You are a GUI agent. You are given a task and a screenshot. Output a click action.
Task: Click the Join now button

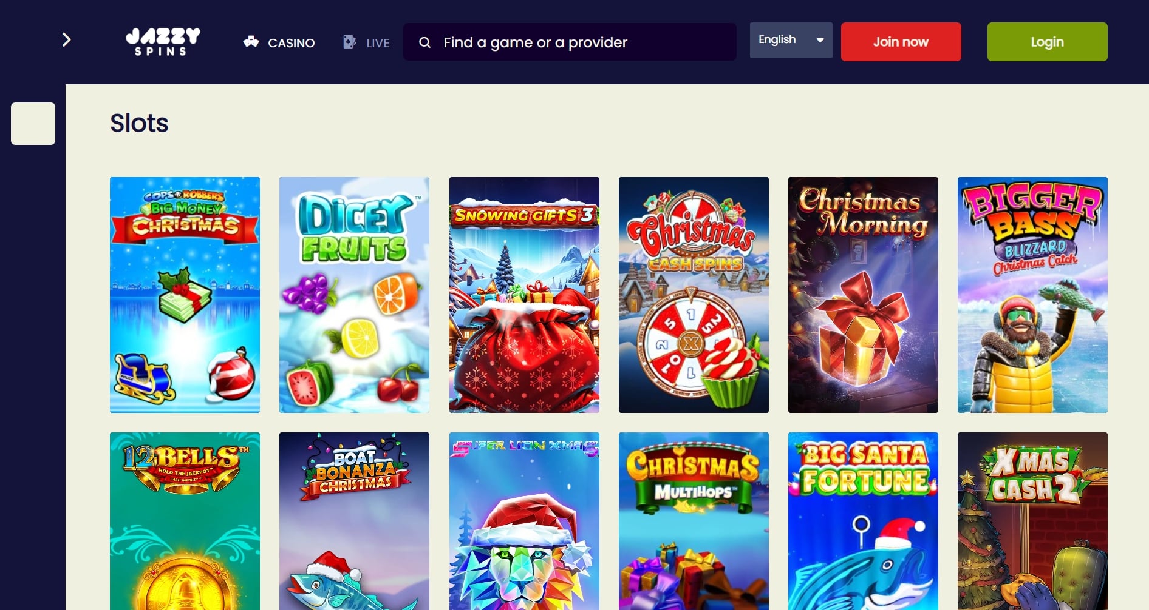(901, 42)
